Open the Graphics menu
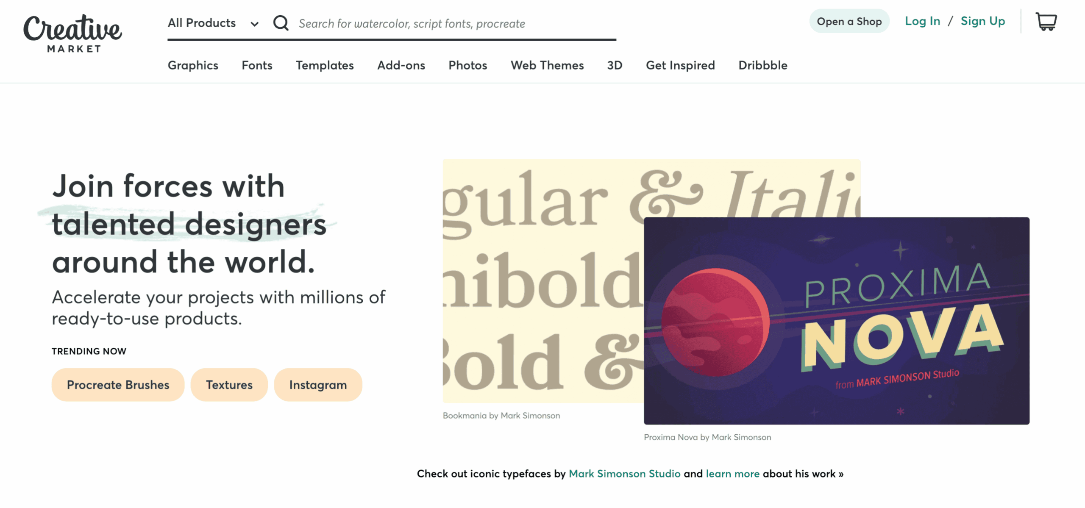1085x508 pixels. click(193, 65)
